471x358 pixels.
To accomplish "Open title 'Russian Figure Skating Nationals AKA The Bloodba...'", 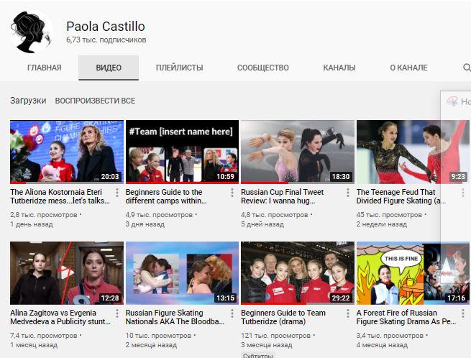I will (175, 317).
